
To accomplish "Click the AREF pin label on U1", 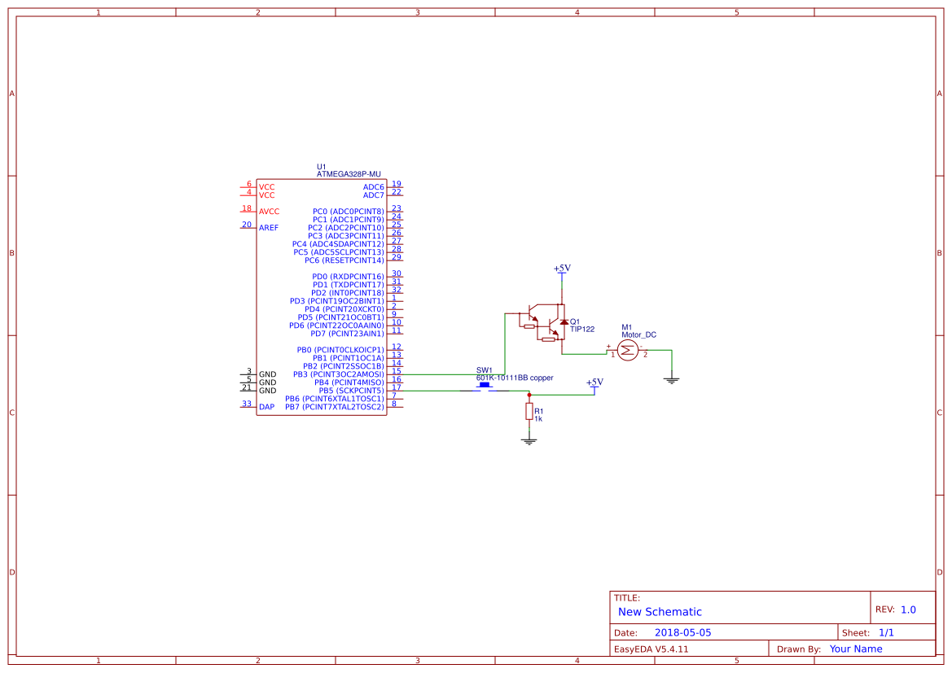I will click(269, 226).
